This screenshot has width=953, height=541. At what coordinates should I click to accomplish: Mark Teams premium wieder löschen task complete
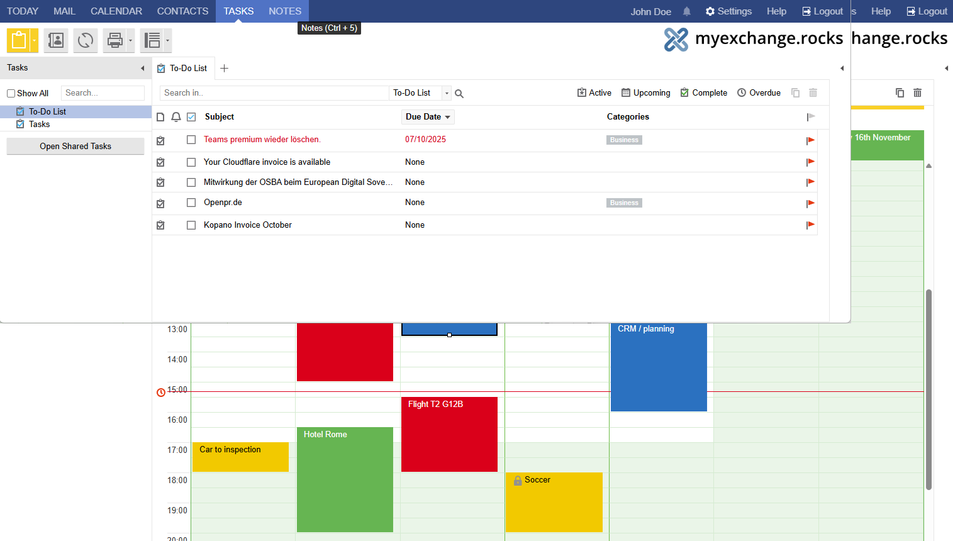[x=191, y=140]
